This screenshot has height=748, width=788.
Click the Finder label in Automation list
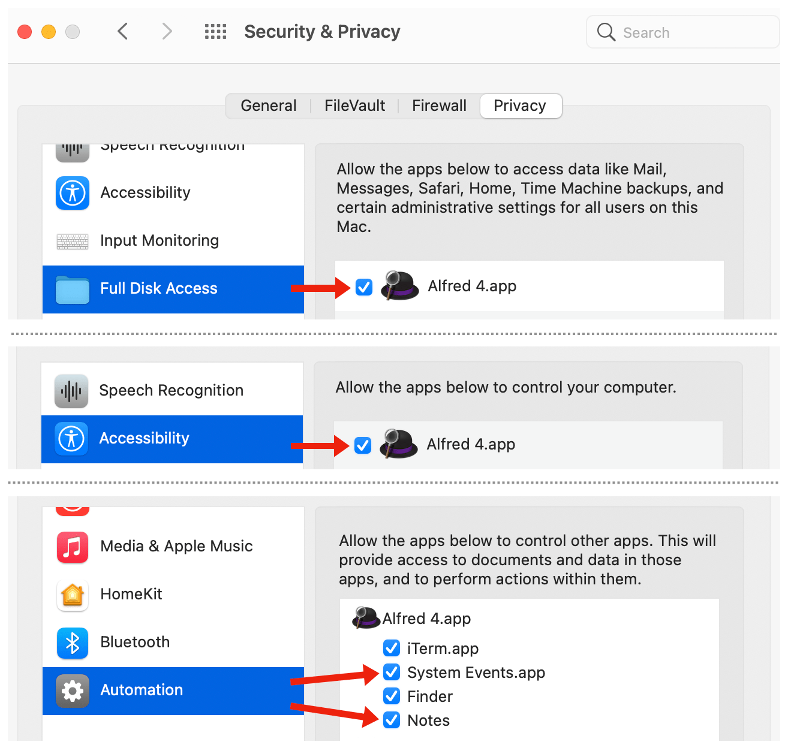(430, 696)
